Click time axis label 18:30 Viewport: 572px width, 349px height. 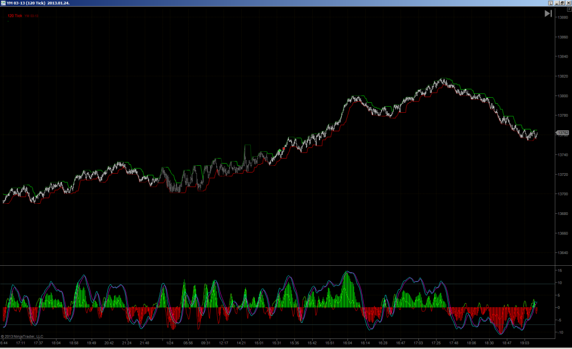tap(489, 343)
